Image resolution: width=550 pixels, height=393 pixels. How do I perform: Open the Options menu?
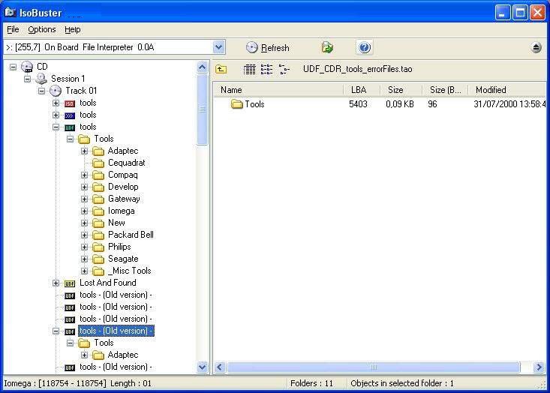coord(42,29)
